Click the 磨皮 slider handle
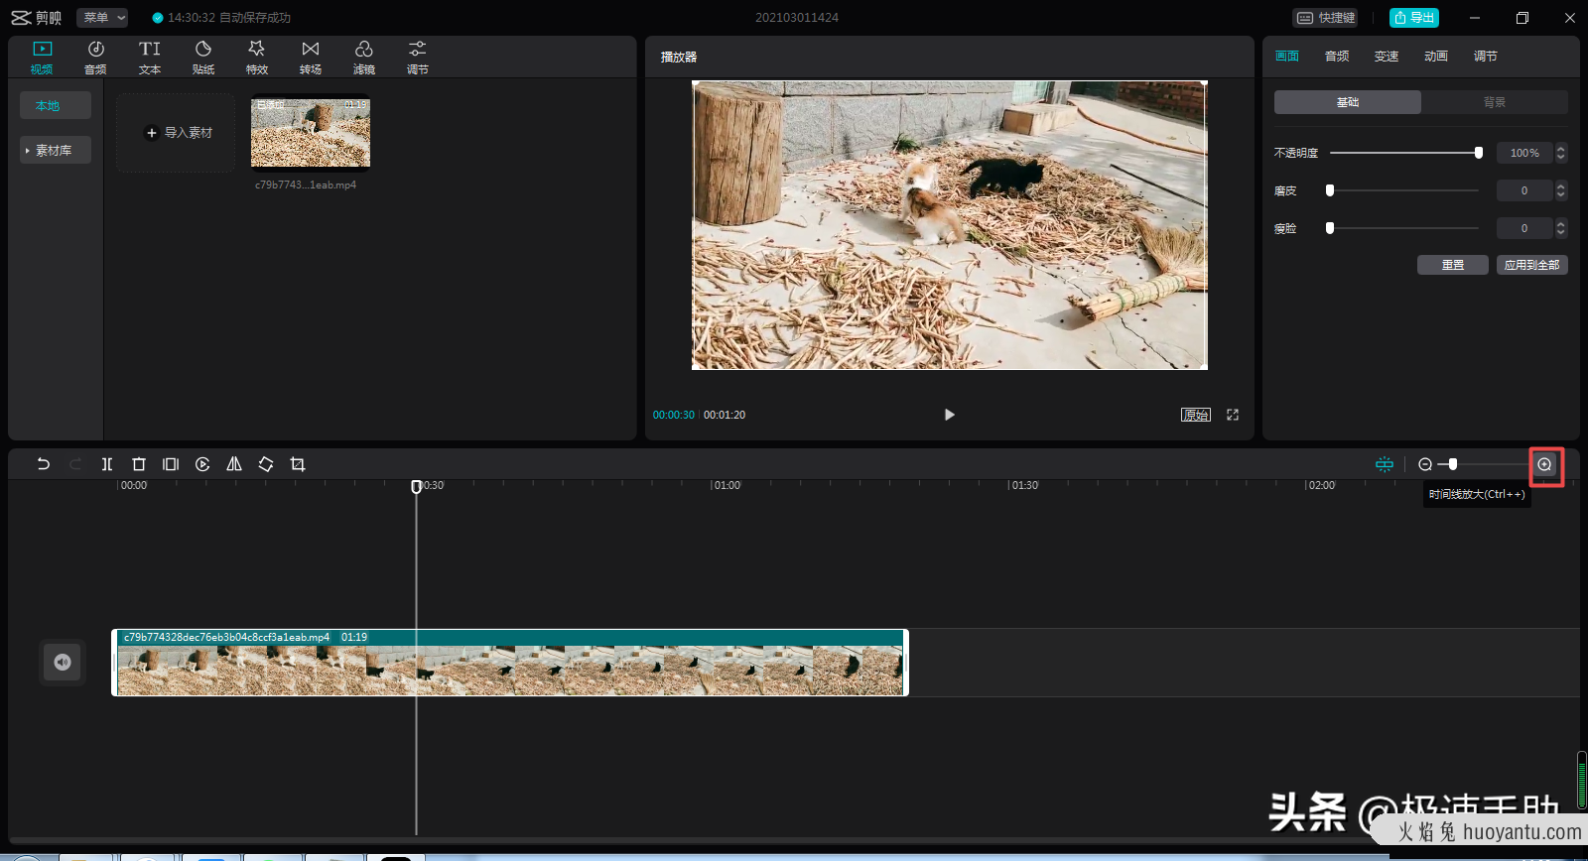1588x861 pixels. point(1330,190)
